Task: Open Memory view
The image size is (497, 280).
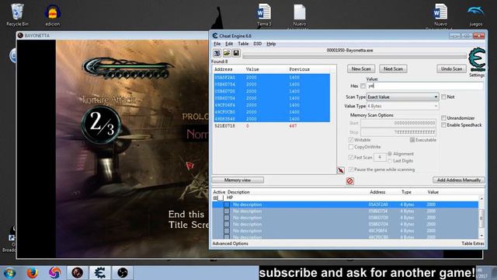Action: [238, 180]
